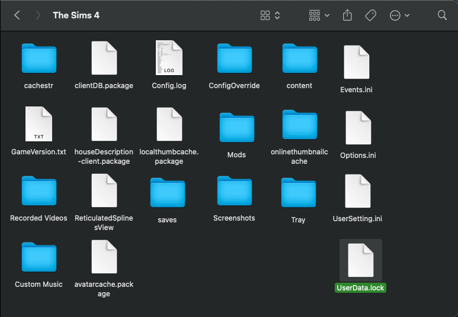Click the green 'UserData.lock' name label

click(360, 288)
